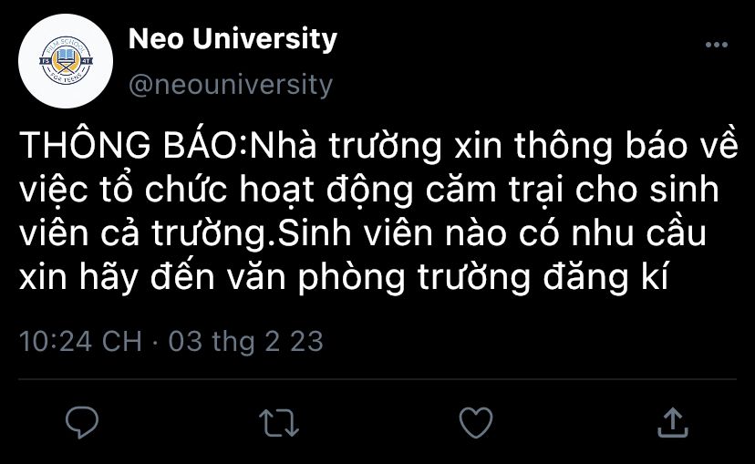Image resolution: width=755 pixels, height=464 pixels.
Task: Click the Film School logo avatar
Action: pyautogui.click(x=66, y=61)
